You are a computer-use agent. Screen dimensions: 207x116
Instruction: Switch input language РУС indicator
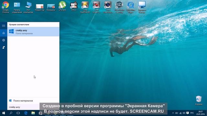(x=192, y=113)
